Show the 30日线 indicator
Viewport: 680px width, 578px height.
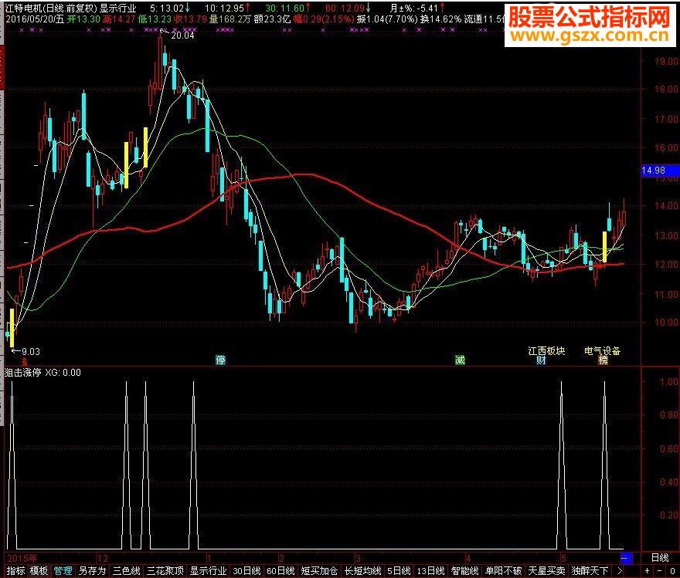coord(246,571)
